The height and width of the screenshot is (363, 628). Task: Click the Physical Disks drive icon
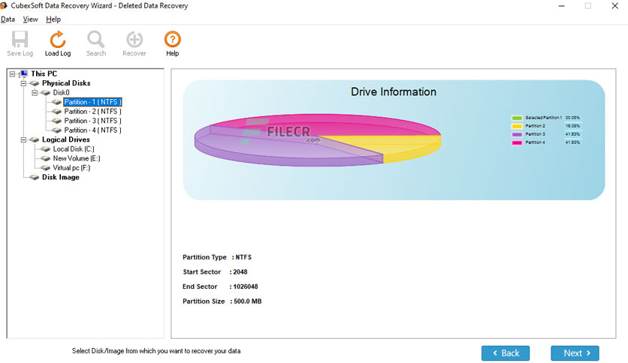(35, 83)
